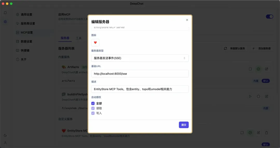Open 数据设置 in settings menu

pyautogui.click(x=26, y=41)
